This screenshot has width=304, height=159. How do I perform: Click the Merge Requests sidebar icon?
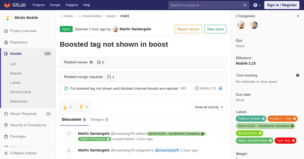pyautogui.click(x=6, y=114)
